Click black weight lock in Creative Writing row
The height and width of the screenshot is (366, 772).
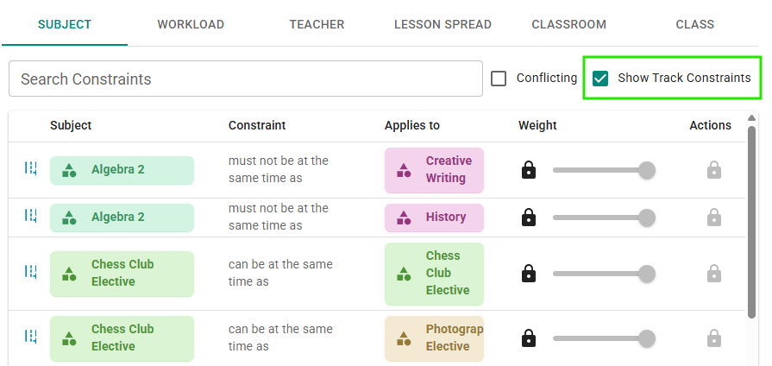click(x=529, y=170)
